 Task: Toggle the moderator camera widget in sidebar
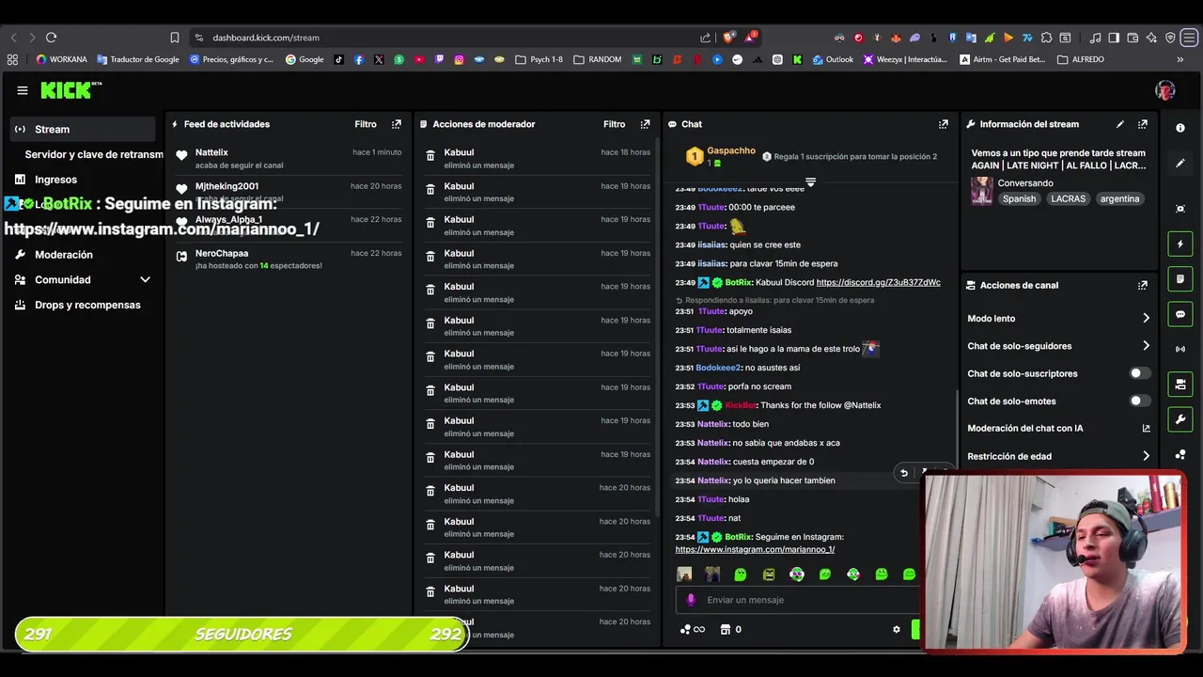coord(1180,384)
